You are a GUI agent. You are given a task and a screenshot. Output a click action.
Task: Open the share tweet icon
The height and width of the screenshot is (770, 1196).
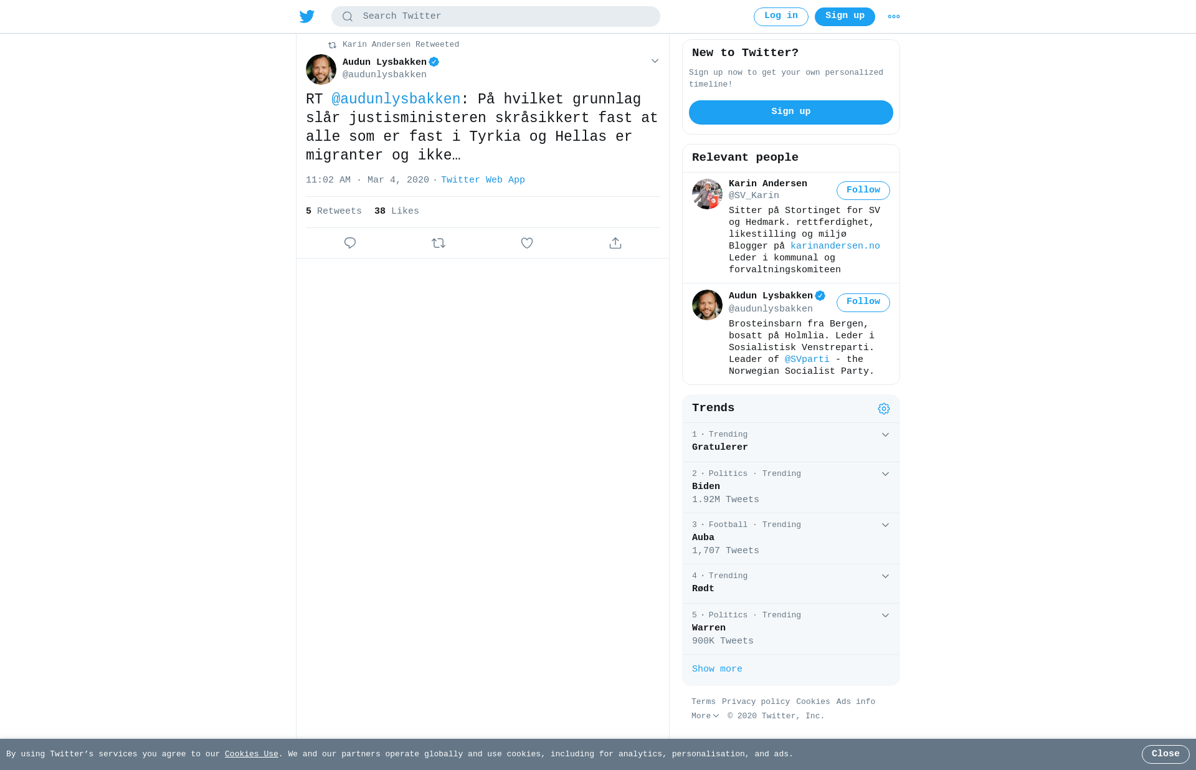pos(615,243)
